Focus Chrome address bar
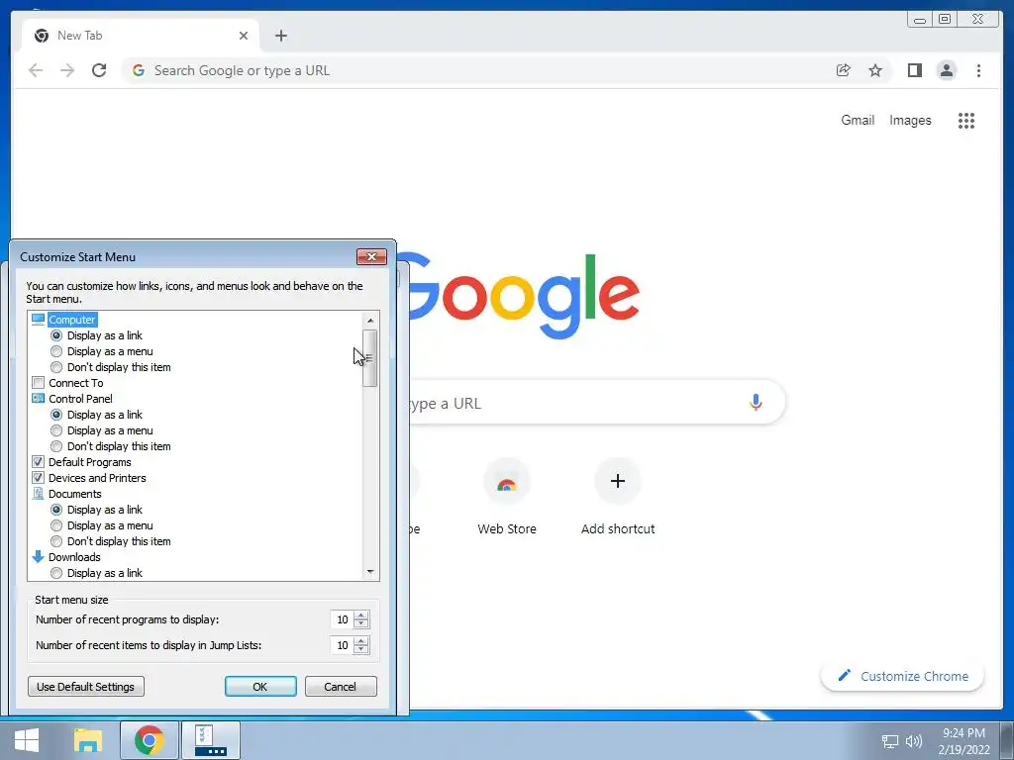The image size is (1014, 760). pos(478,70)
